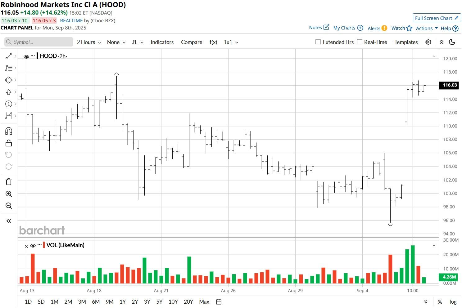Click the 4.26M volume value label
Viewport: 462px width, 308px height.
[x=449, y=277]
